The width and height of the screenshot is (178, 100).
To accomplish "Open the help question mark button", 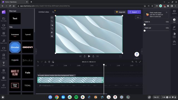I will (137, 54).
